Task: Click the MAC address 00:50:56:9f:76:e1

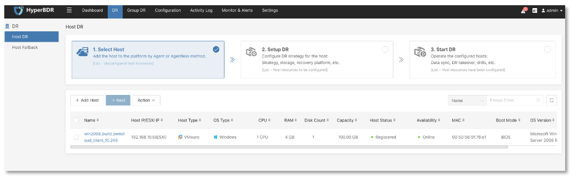Action: click(469, 137)
